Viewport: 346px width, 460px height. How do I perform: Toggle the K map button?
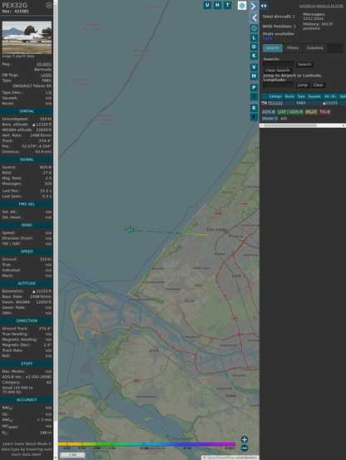pos(254,56)
